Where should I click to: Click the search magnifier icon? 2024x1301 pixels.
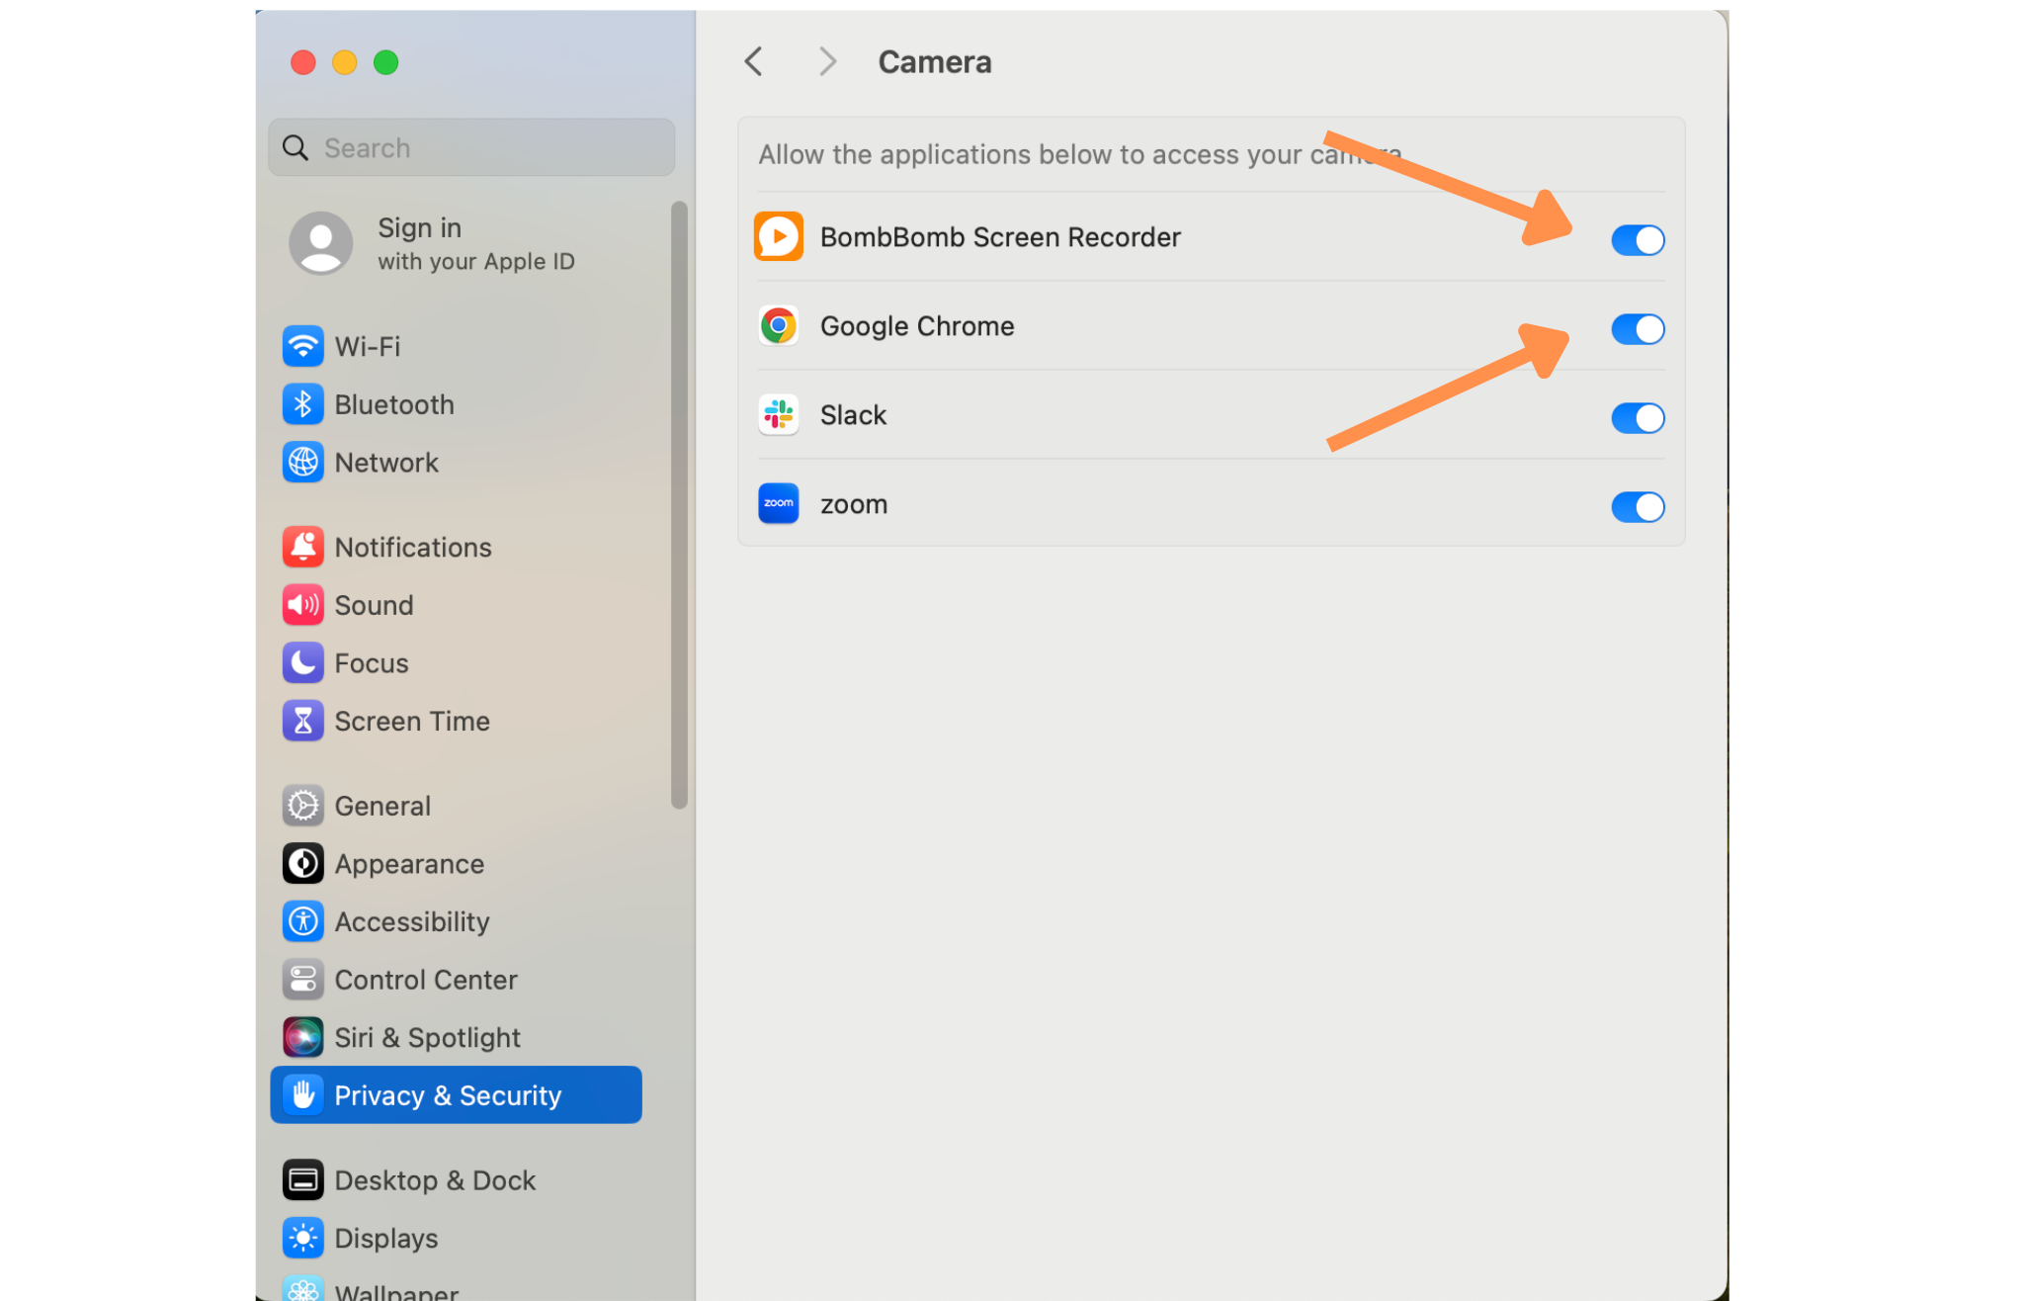[295, 148]
